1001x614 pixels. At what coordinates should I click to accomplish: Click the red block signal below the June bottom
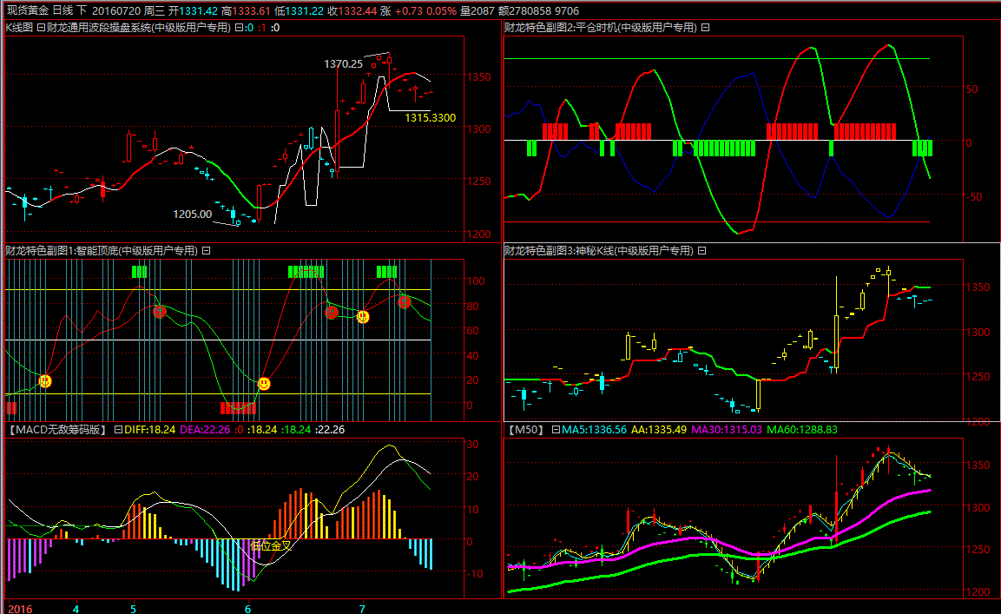239,407
